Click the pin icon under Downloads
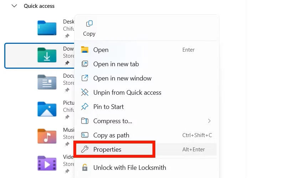 [x=67, y=63]
